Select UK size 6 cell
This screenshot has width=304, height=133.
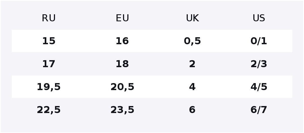[192, 110]
